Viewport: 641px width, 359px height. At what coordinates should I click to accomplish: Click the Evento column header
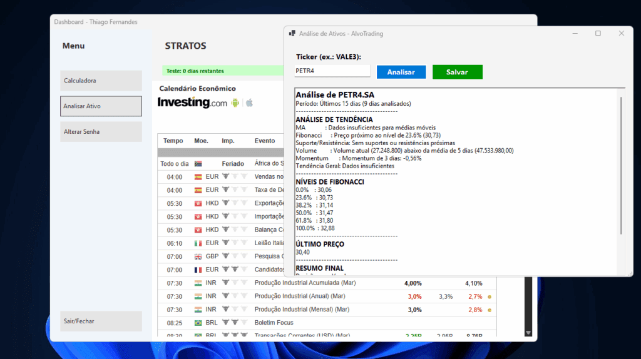tap(265, 141)
